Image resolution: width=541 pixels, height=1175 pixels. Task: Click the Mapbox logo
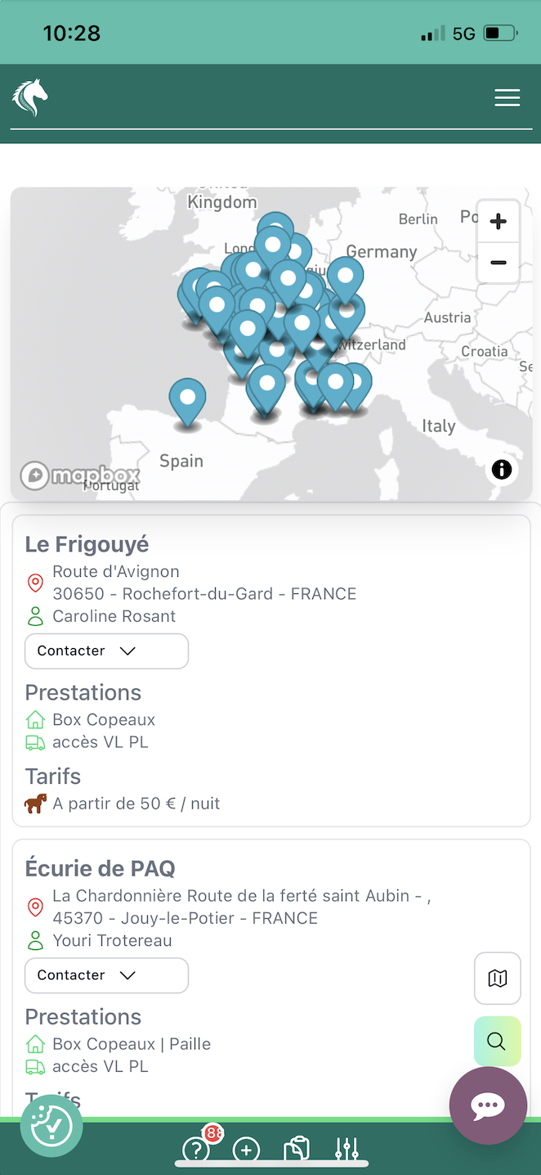pos(80,475)
